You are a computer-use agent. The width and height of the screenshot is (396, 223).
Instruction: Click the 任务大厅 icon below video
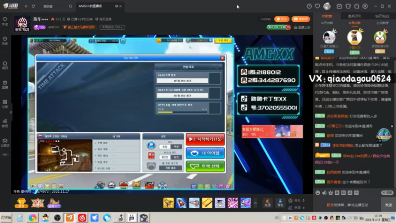(x=54, y=203)
